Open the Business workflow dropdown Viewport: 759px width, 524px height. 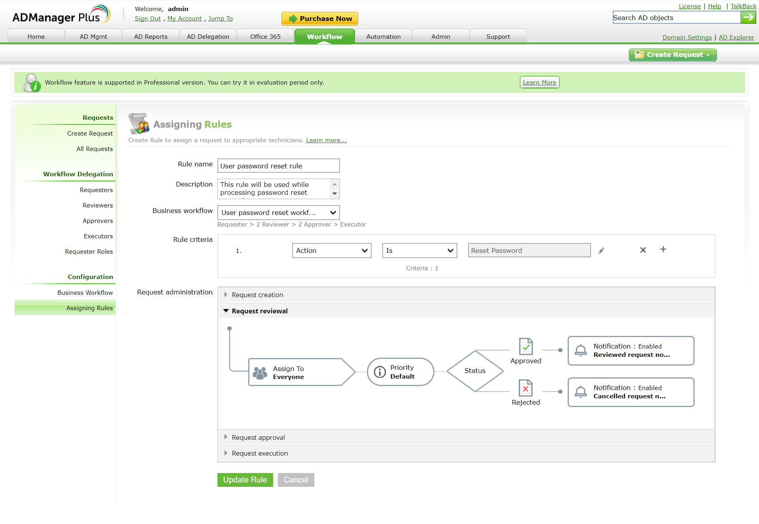click(x=278, y=213)
